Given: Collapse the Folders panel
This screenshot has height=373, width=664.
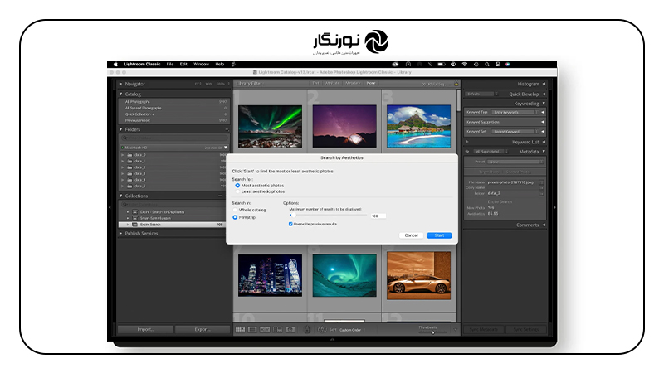Looking at the screenshot, I should pos(121,129).
